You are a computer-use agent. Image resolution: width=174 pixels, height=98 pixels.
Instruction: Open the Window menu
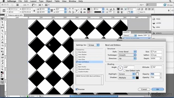pos(72,1)
